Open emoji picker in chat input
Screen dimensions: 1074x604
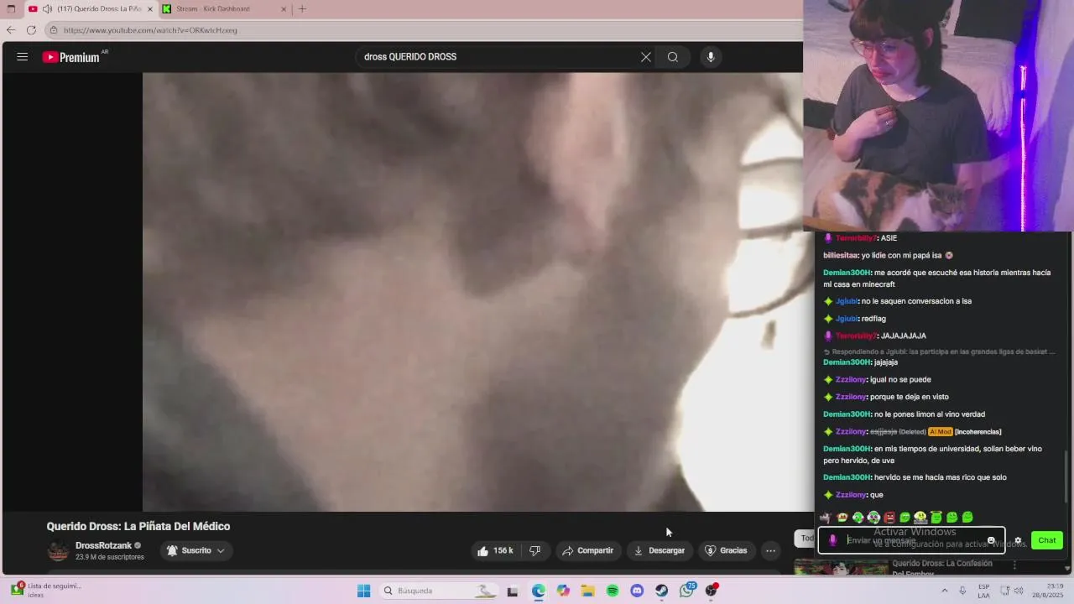click(x=991, y=540)
